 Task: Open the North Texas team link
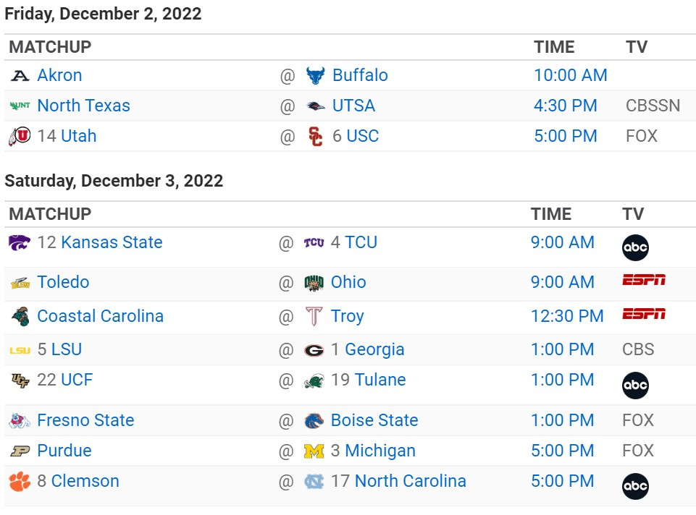(x=83, y=106)
